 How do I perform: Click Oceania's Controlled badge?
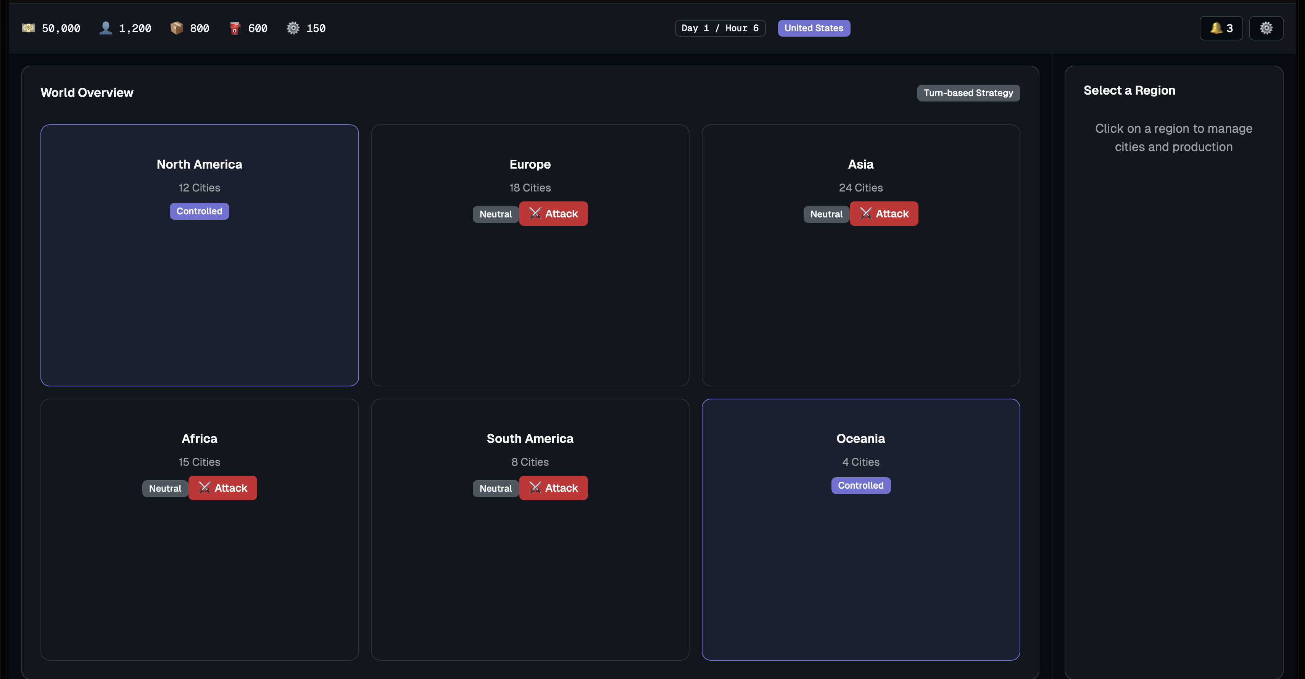click(861, 485)
